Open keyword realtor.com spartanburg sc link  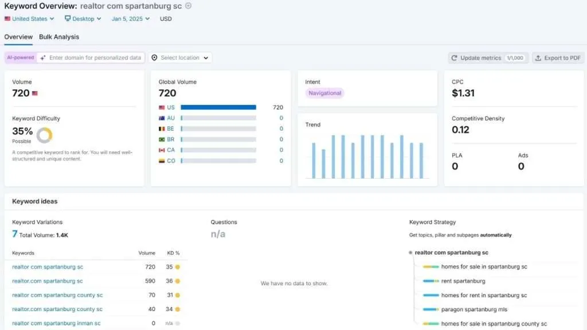click(x=47, y=281)
